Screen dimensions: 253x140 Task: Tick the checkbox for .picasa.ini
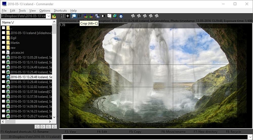[x=3, y=52]
